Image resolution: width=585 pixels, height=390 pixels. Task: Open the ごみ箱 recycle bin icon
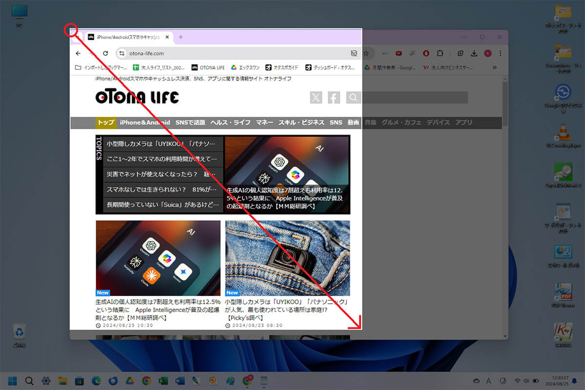(19, 336)
